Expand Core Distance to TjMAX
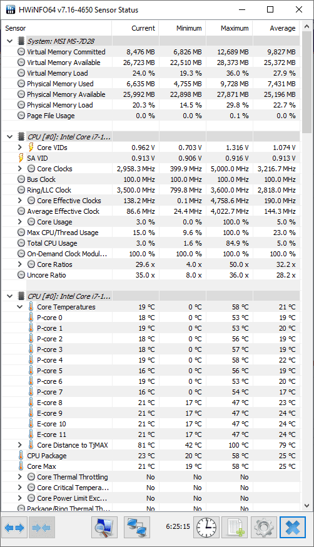The height and width of the screenshot is (547, 314). (x=20, y=445)
